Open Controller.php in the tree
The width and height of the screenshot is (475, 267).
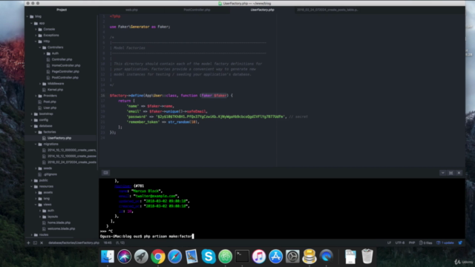[62, 59]
